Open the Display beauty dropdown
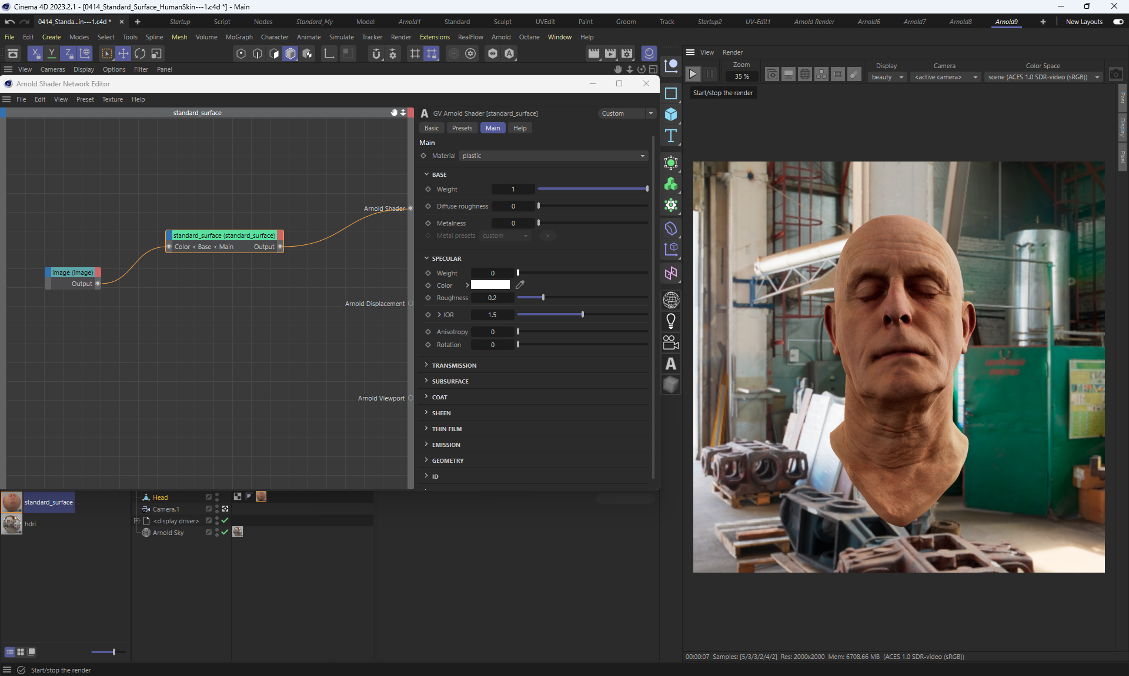 pyautogui.click(x=887, y=77)
